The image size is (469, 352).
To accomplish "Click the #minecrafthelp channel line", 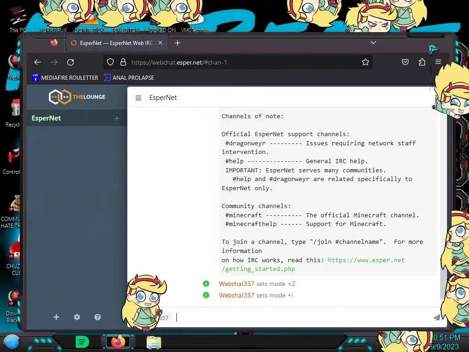I will pos(305,224).
